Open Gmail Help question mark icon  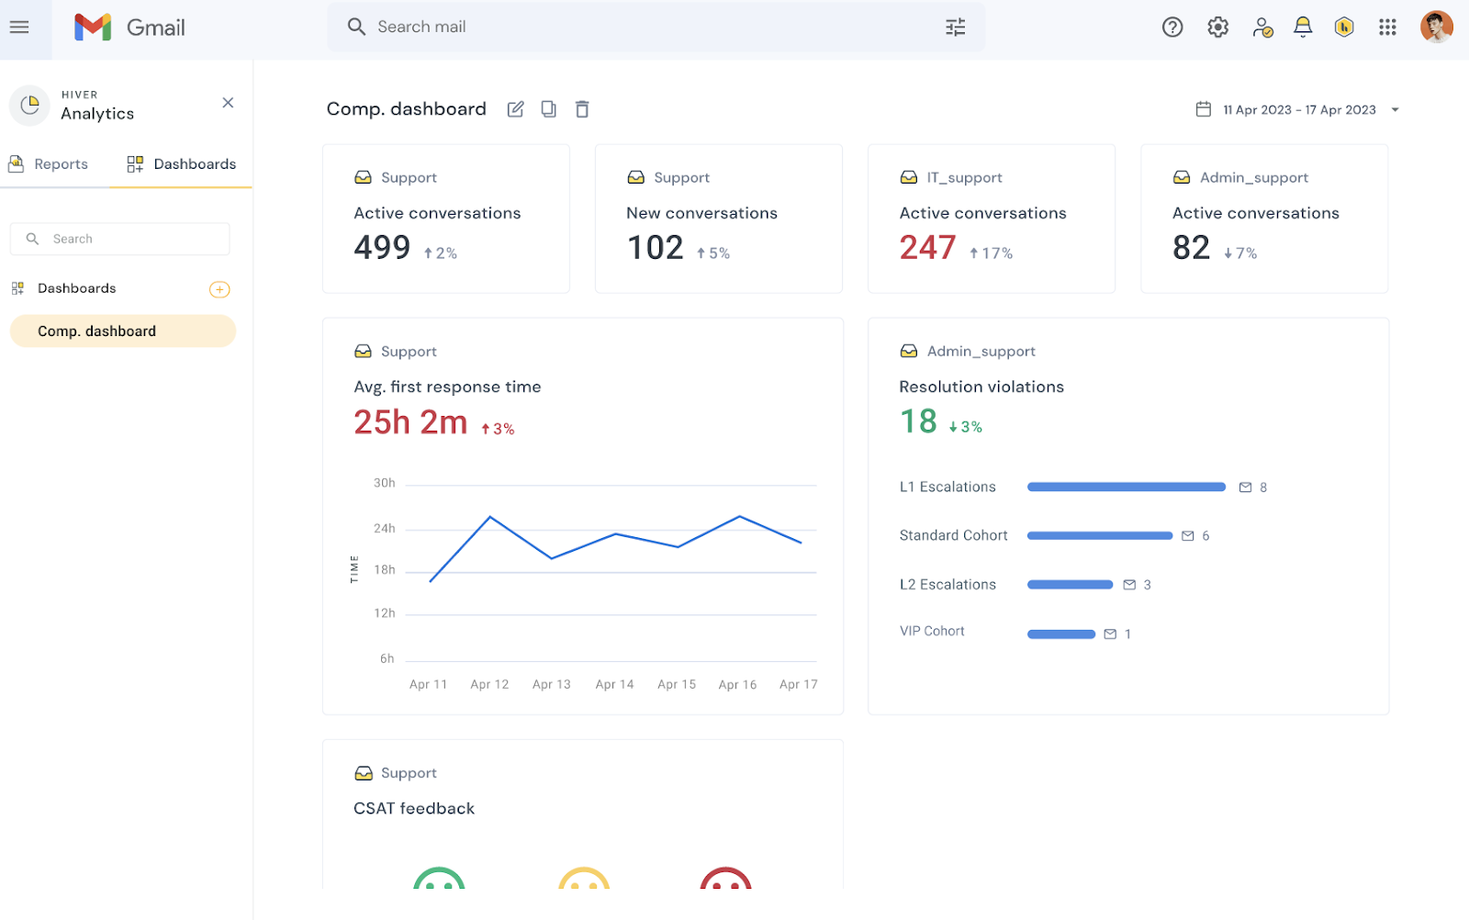pos(1172,28)
